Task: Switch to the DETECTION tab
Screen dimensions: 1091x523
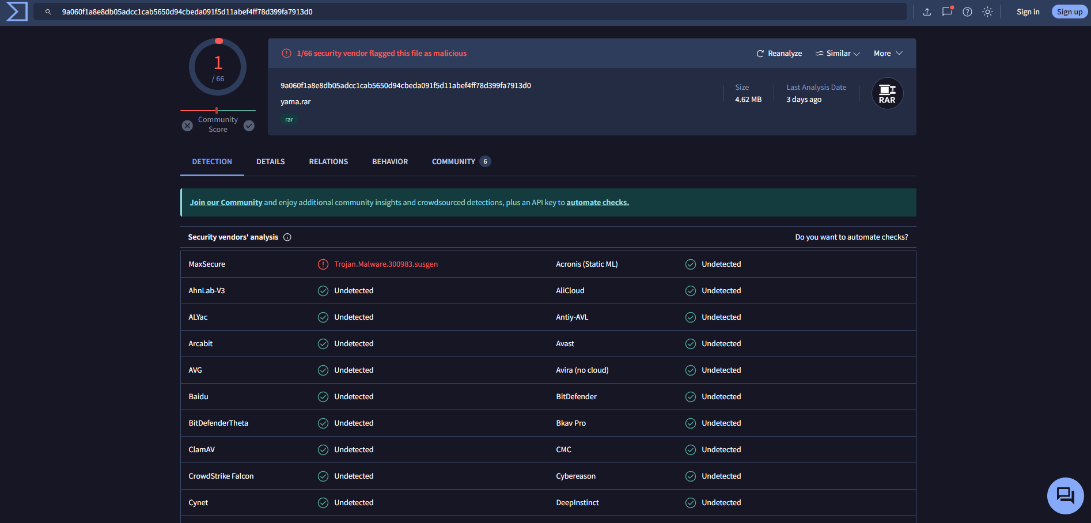Action: tap(212, 162)
